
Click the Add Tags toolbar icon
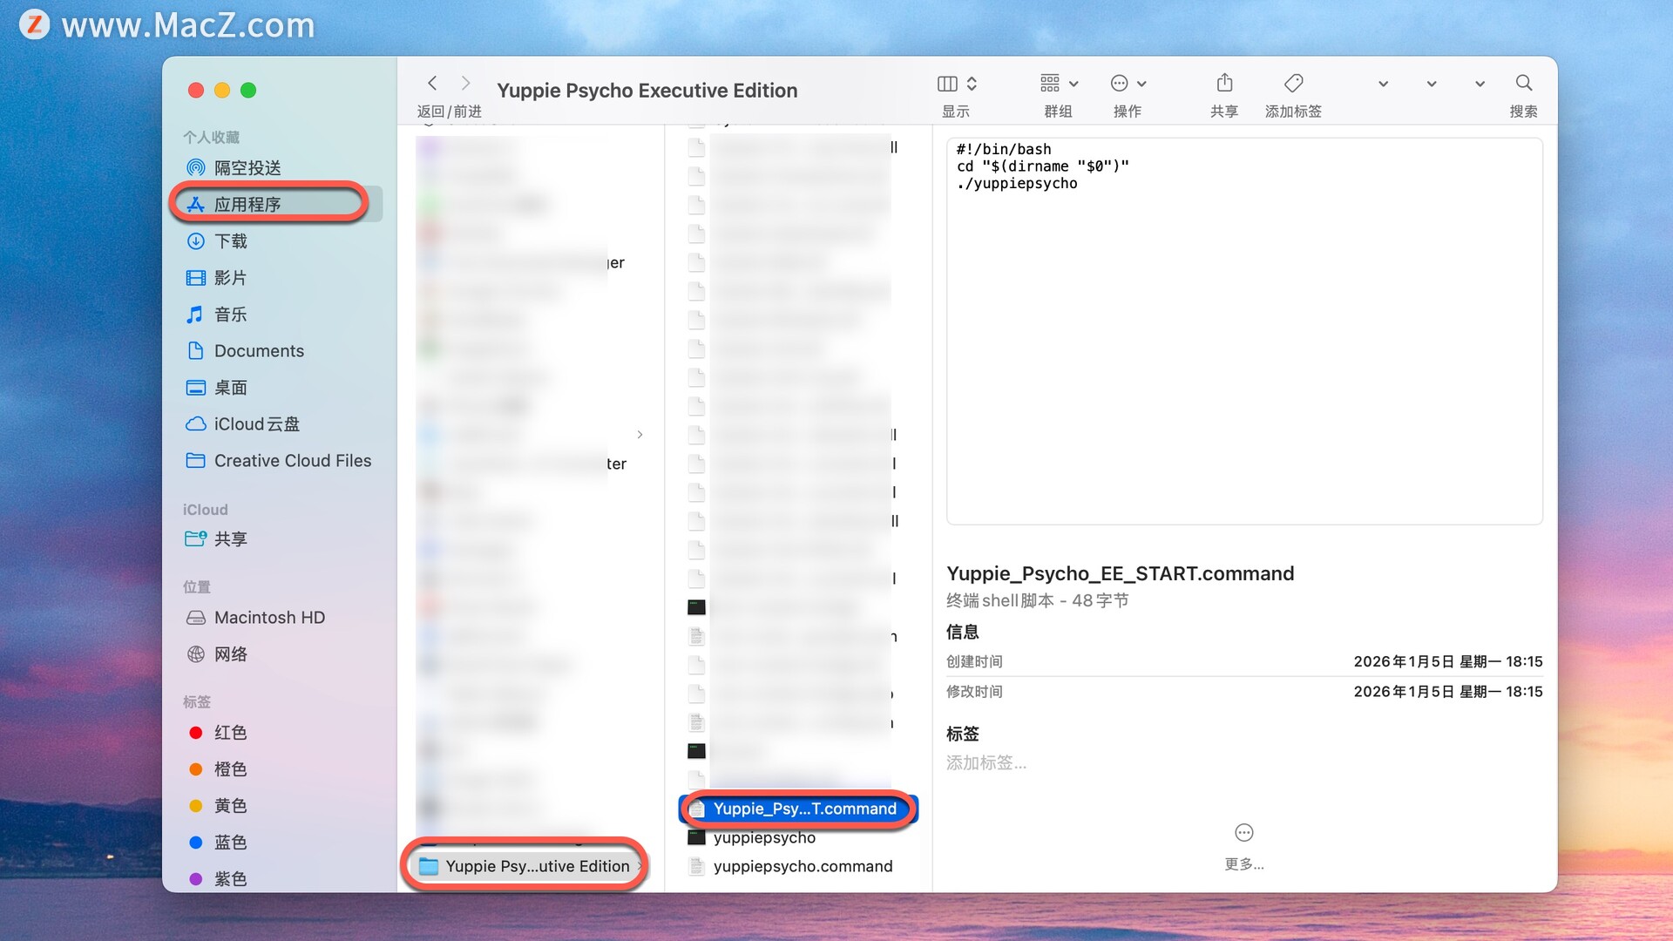1293,83
